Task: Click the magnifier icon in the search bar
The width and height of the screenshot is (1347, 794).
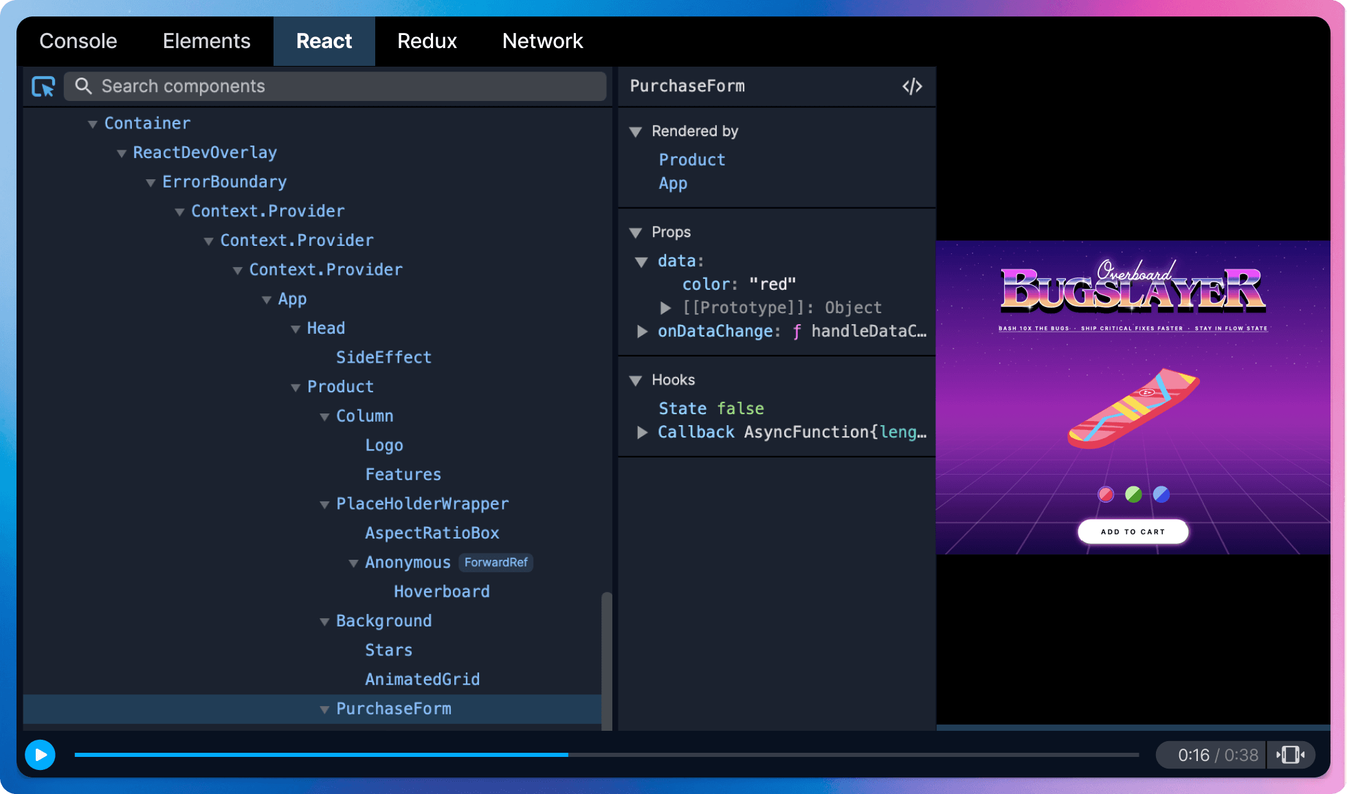Action: (83, 87)
